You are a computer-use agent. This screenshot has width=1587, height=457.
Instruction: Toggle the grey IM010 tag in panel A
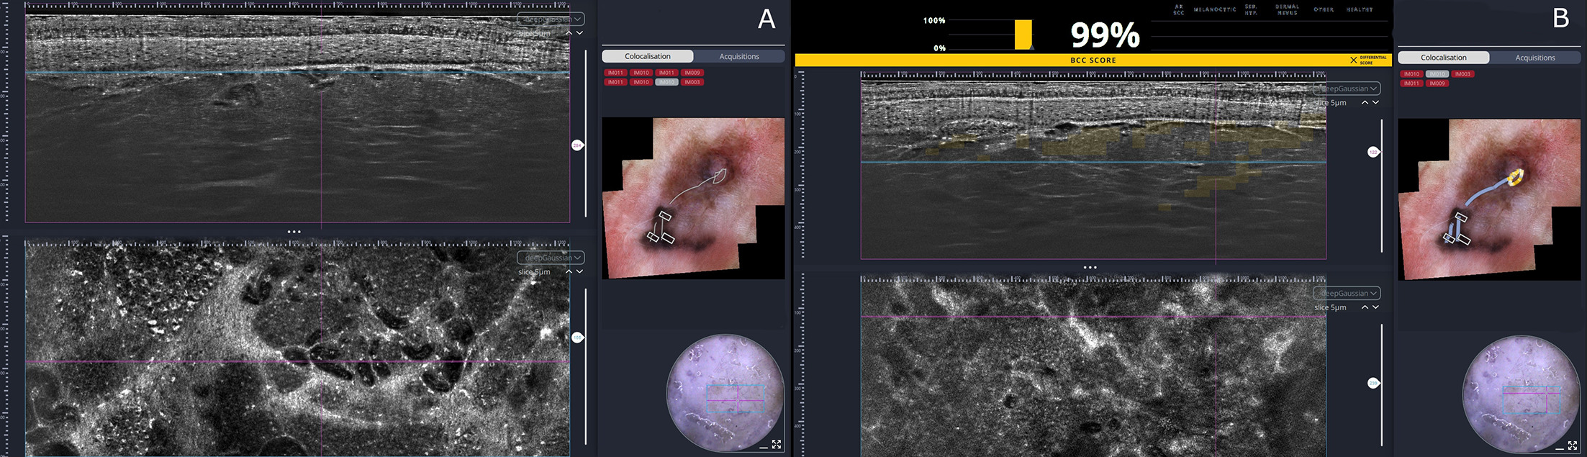coord(667,82)
